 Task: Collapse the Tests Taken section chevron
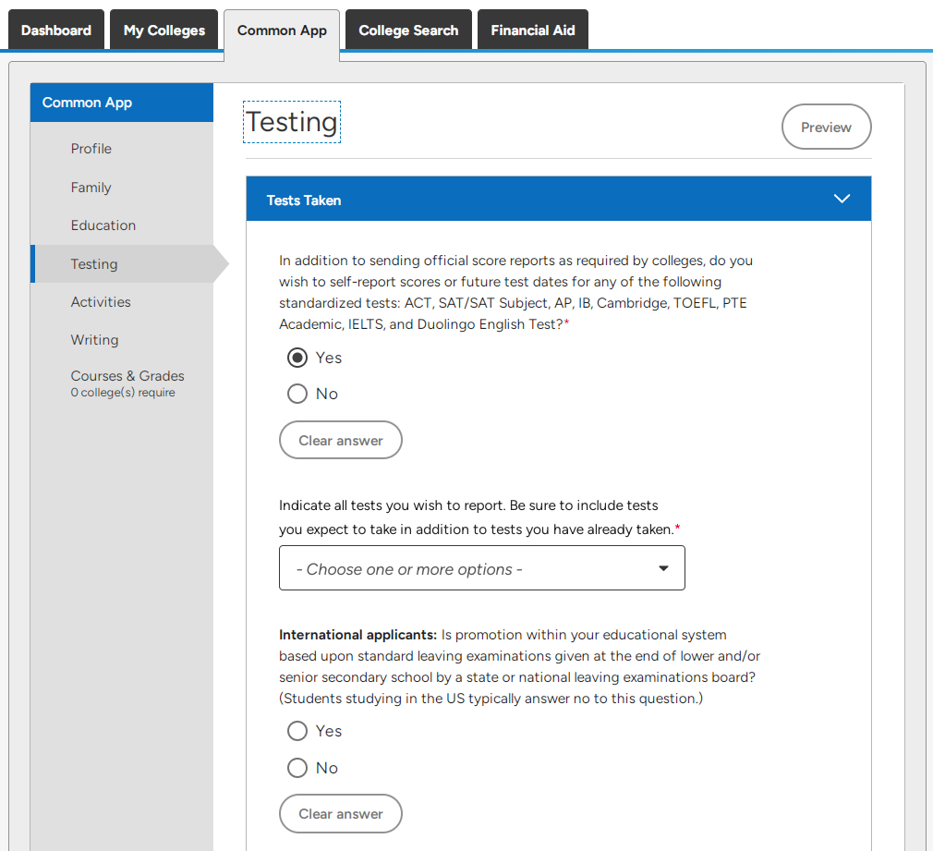(x=842, y=199)
